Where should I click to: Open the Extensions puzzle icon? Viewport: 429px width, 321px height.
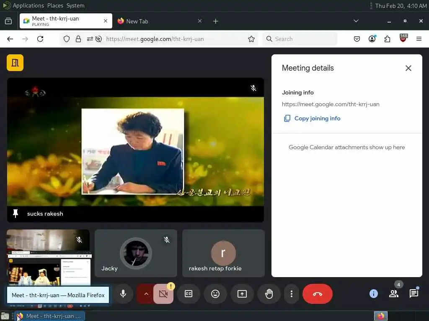click(x=388, y=39)
